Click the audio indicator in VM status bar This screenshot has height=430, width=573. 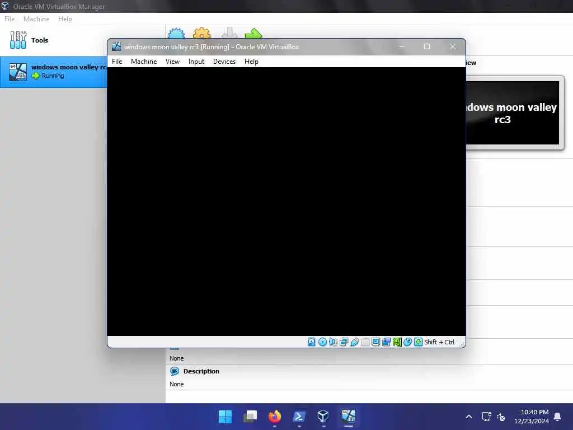click(333, 342)
